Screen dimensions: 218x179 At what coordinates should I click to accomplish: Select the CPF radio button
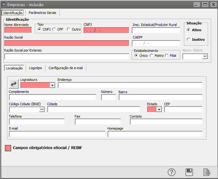coord(54,29)
